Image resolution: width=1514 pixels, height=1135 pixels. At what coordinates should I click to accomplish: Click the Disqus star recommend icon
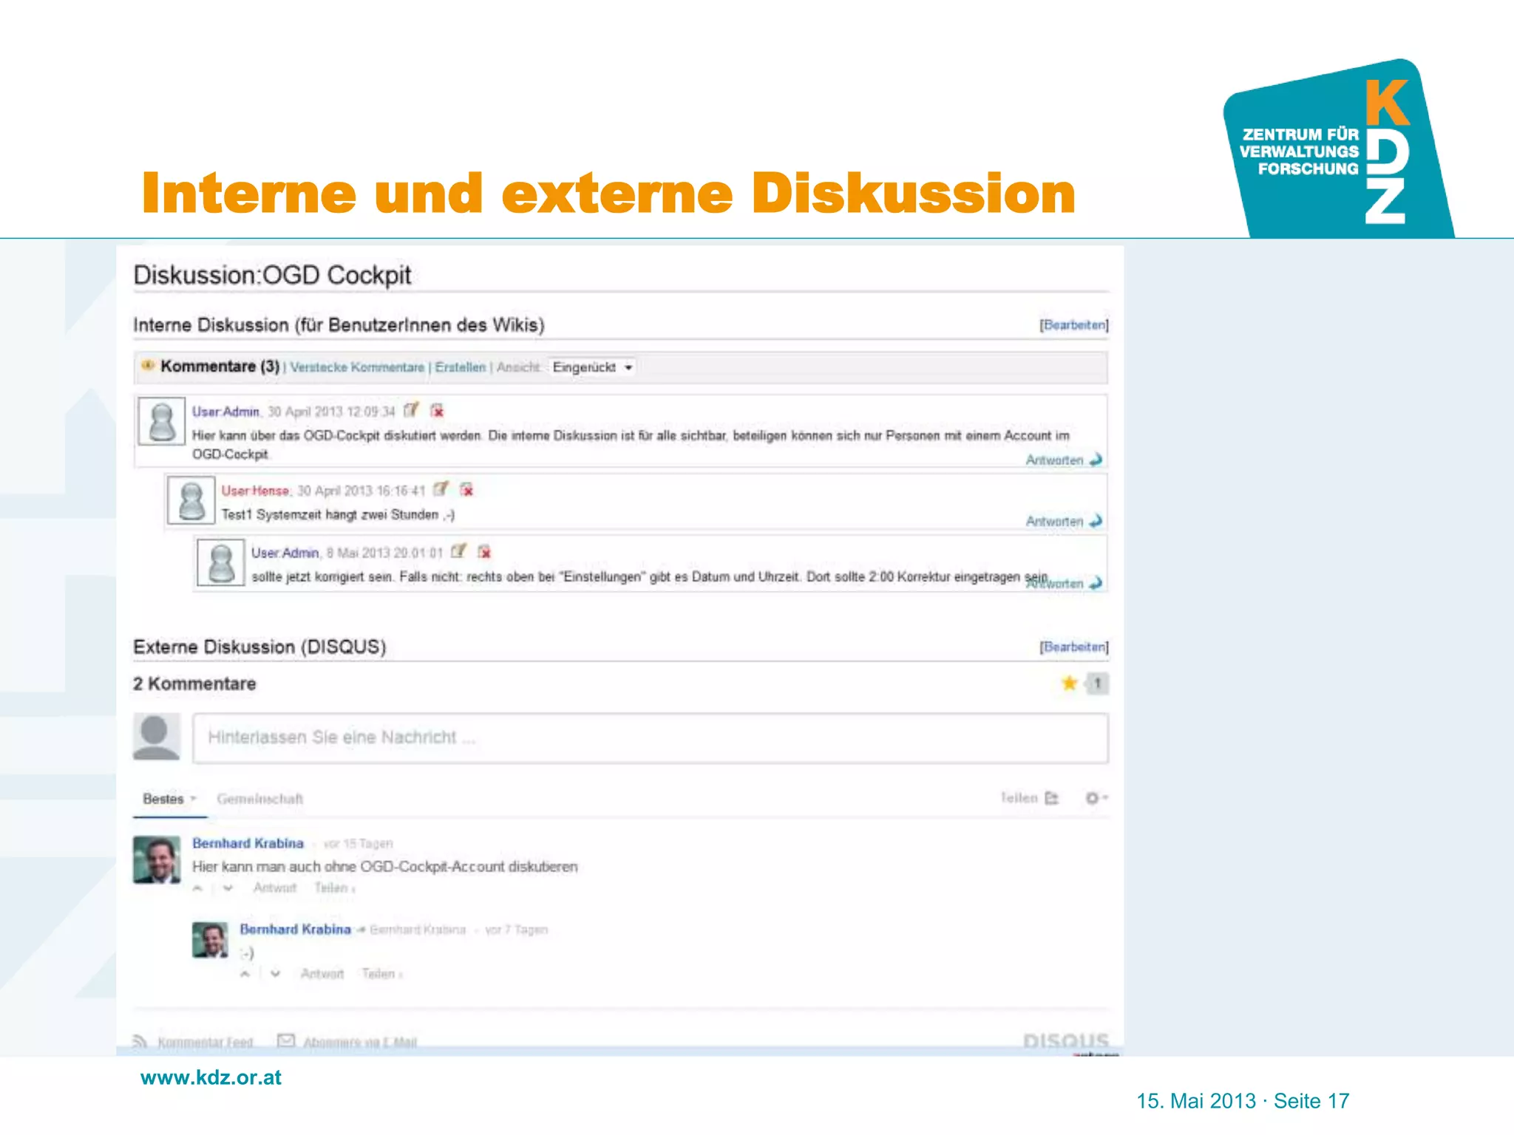coord(1069,683)
